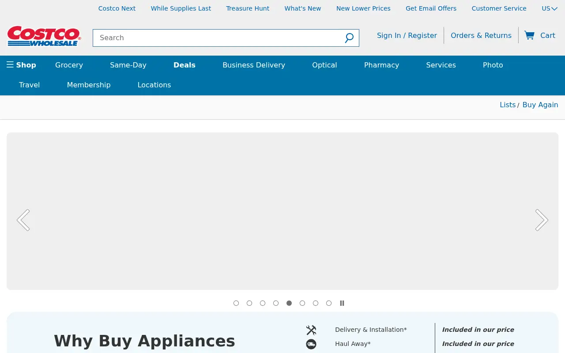Open the Lists link
Viewport: 565px width, 353px height.
coord(508,105)
